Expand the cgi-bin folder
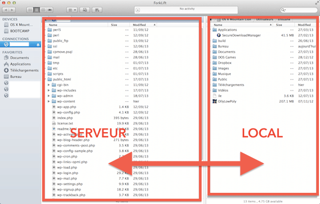The width and height of the screenshot is (320, 204). (x=49, y=85)
